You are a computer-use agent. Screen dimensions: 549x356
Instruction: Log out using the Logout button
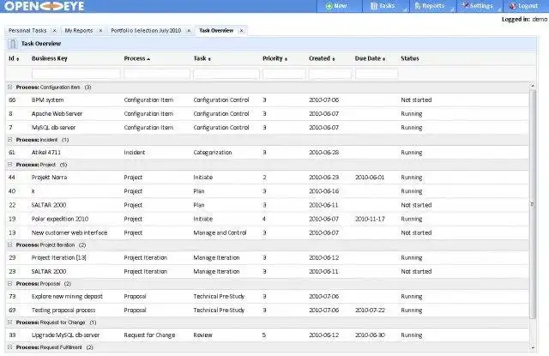[524, 6]
